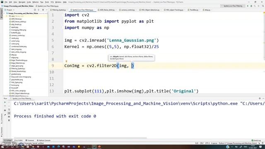Click the green Run button in toolbar
The width and height of the screenshot is (265, 149).
[x=248, y=6]
